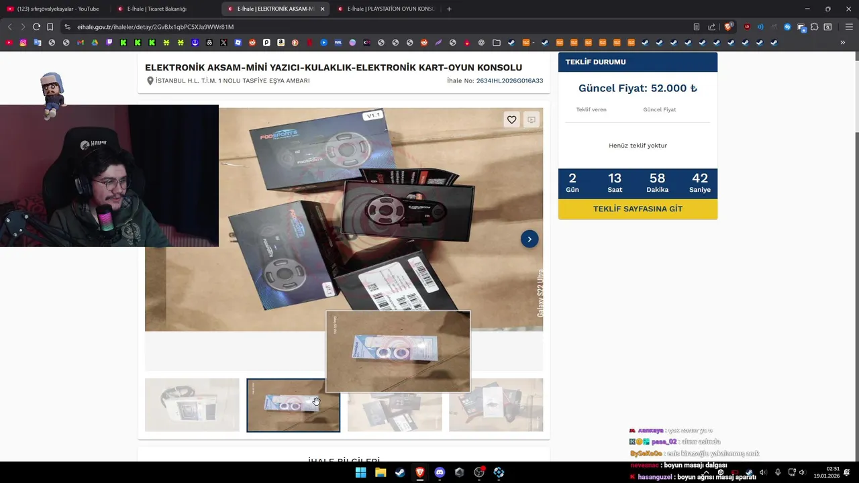Viewport: 859px width, 483px height.
Task: Open X (Twitter) bookmark
Action: (223, 42)
